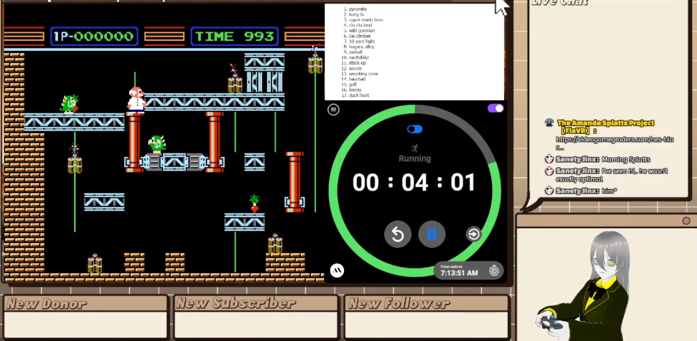
Task: Click the stopwatch icon beside 7:13:51 AM
Action: pyautogui.click(x=494, y=271)
